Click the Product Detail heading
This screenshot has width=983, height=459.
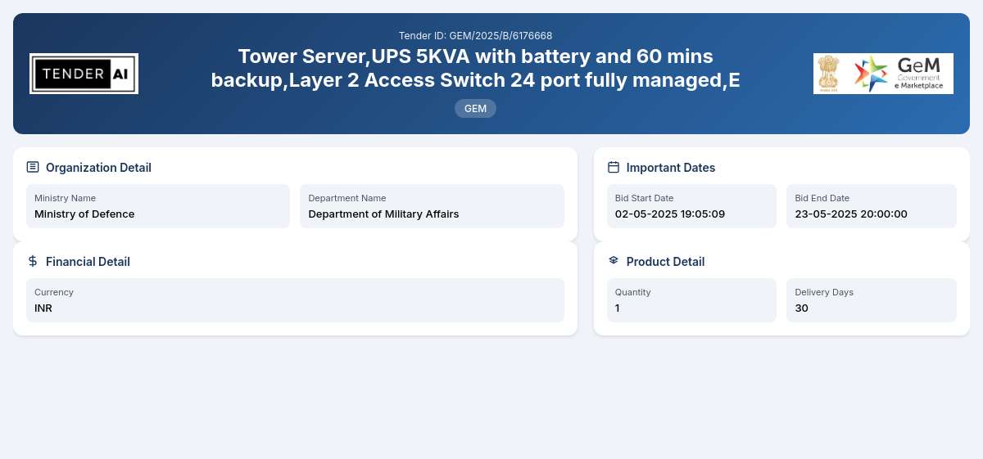665,262
